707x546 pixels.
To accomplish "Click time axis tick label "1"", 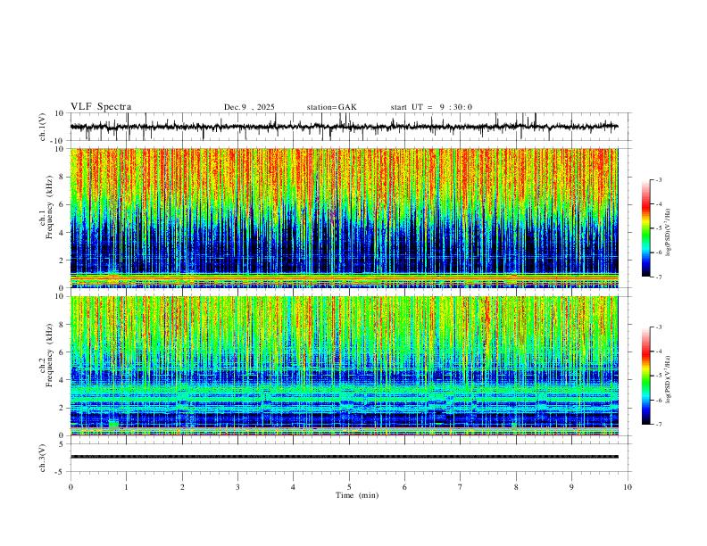I will tap(126, 487).
